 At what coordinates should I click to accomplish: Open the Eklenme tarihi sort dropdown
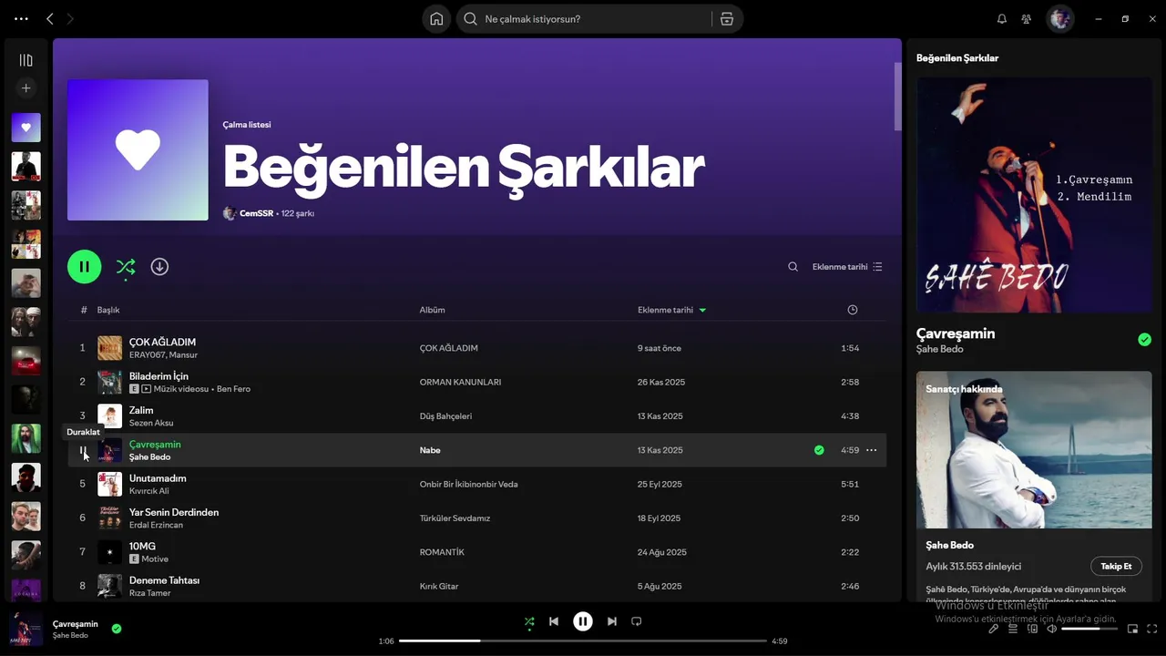(847, 267)
